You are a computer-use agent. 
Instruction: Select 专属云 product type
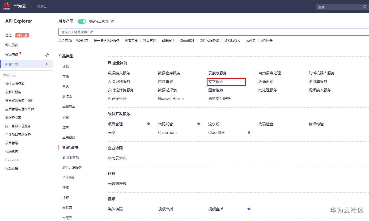pos(67,218)
